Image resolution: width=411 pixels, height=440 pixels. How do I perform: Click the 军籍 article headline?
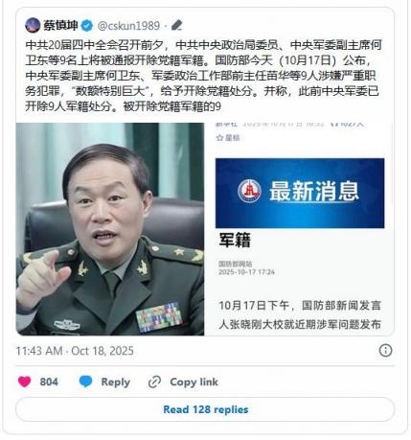click(235, 240)
